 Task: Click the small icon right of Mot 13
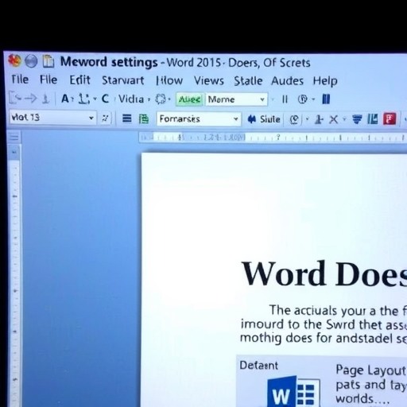105,118
